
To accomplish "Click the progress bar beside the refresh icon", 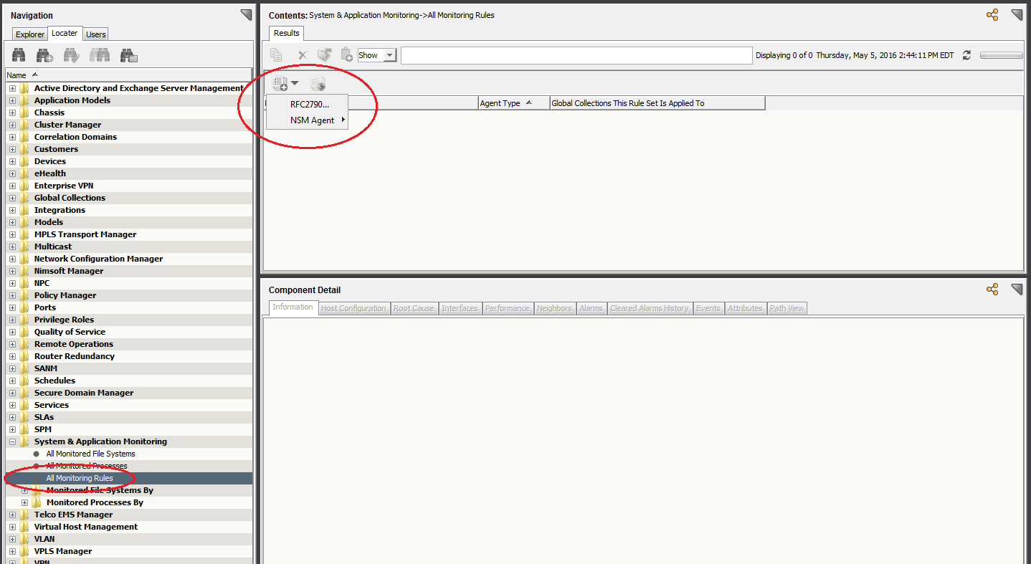I will click(1001, 55).
